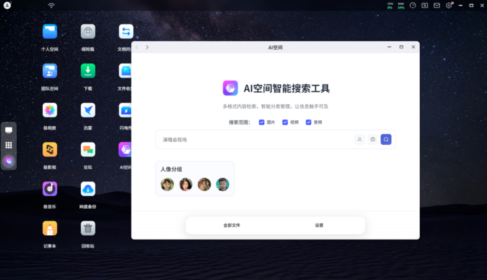Click the forward arrow in AI空间 title bar
The width and height of the screenshot is (487, 280).
click(x=147, y=47)
